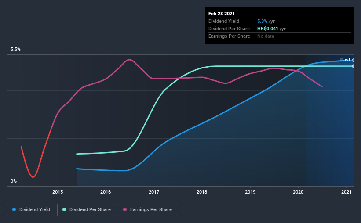This screenshot has height=223, width=361.
Task: Click the HK$0.041 dividend per share value
Action: (267, 29)
